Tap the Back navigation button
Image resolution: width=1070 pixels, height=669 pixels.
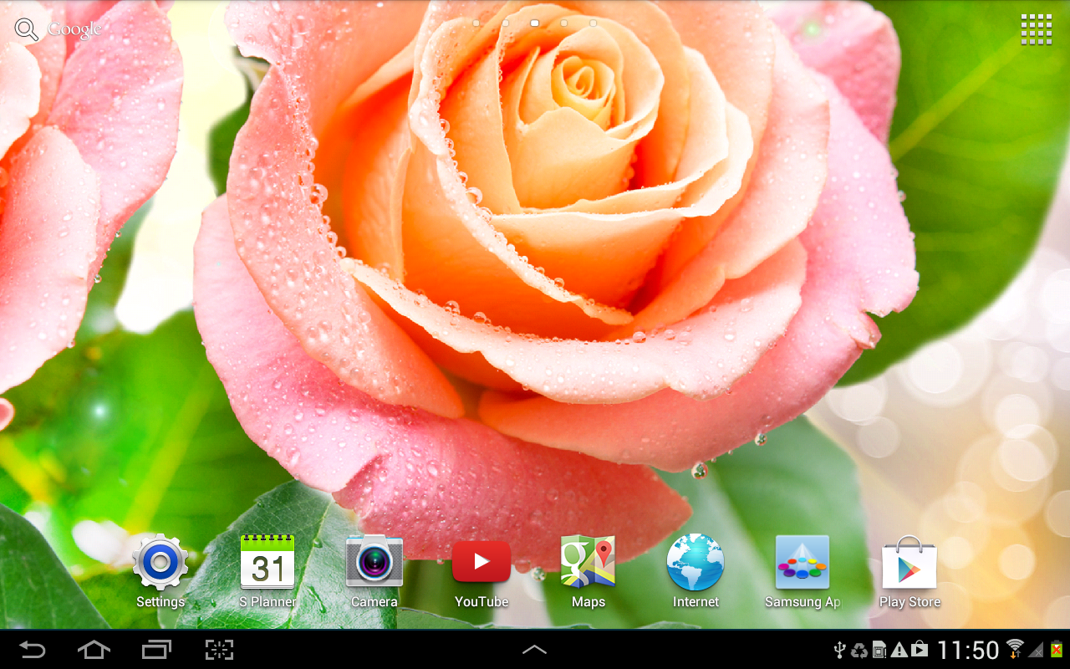point(33,650)
